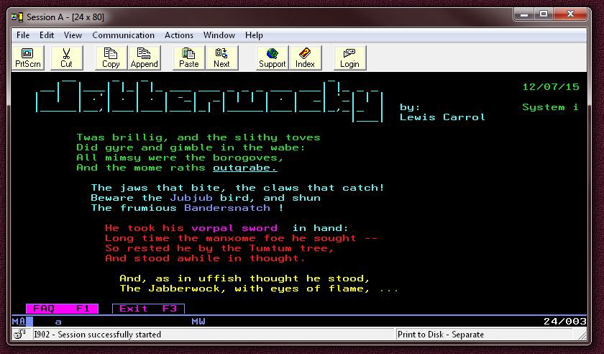Screen dimensions: 604x354
Task: Click the Login toolbar icon
Action: [x=349, y=58]
